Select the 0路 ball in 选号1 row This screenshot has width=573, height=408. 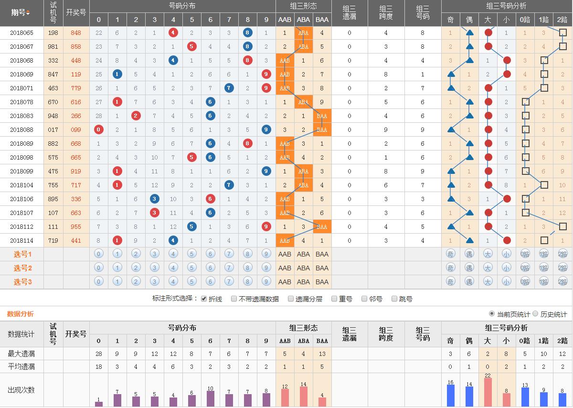click(525, 254)
